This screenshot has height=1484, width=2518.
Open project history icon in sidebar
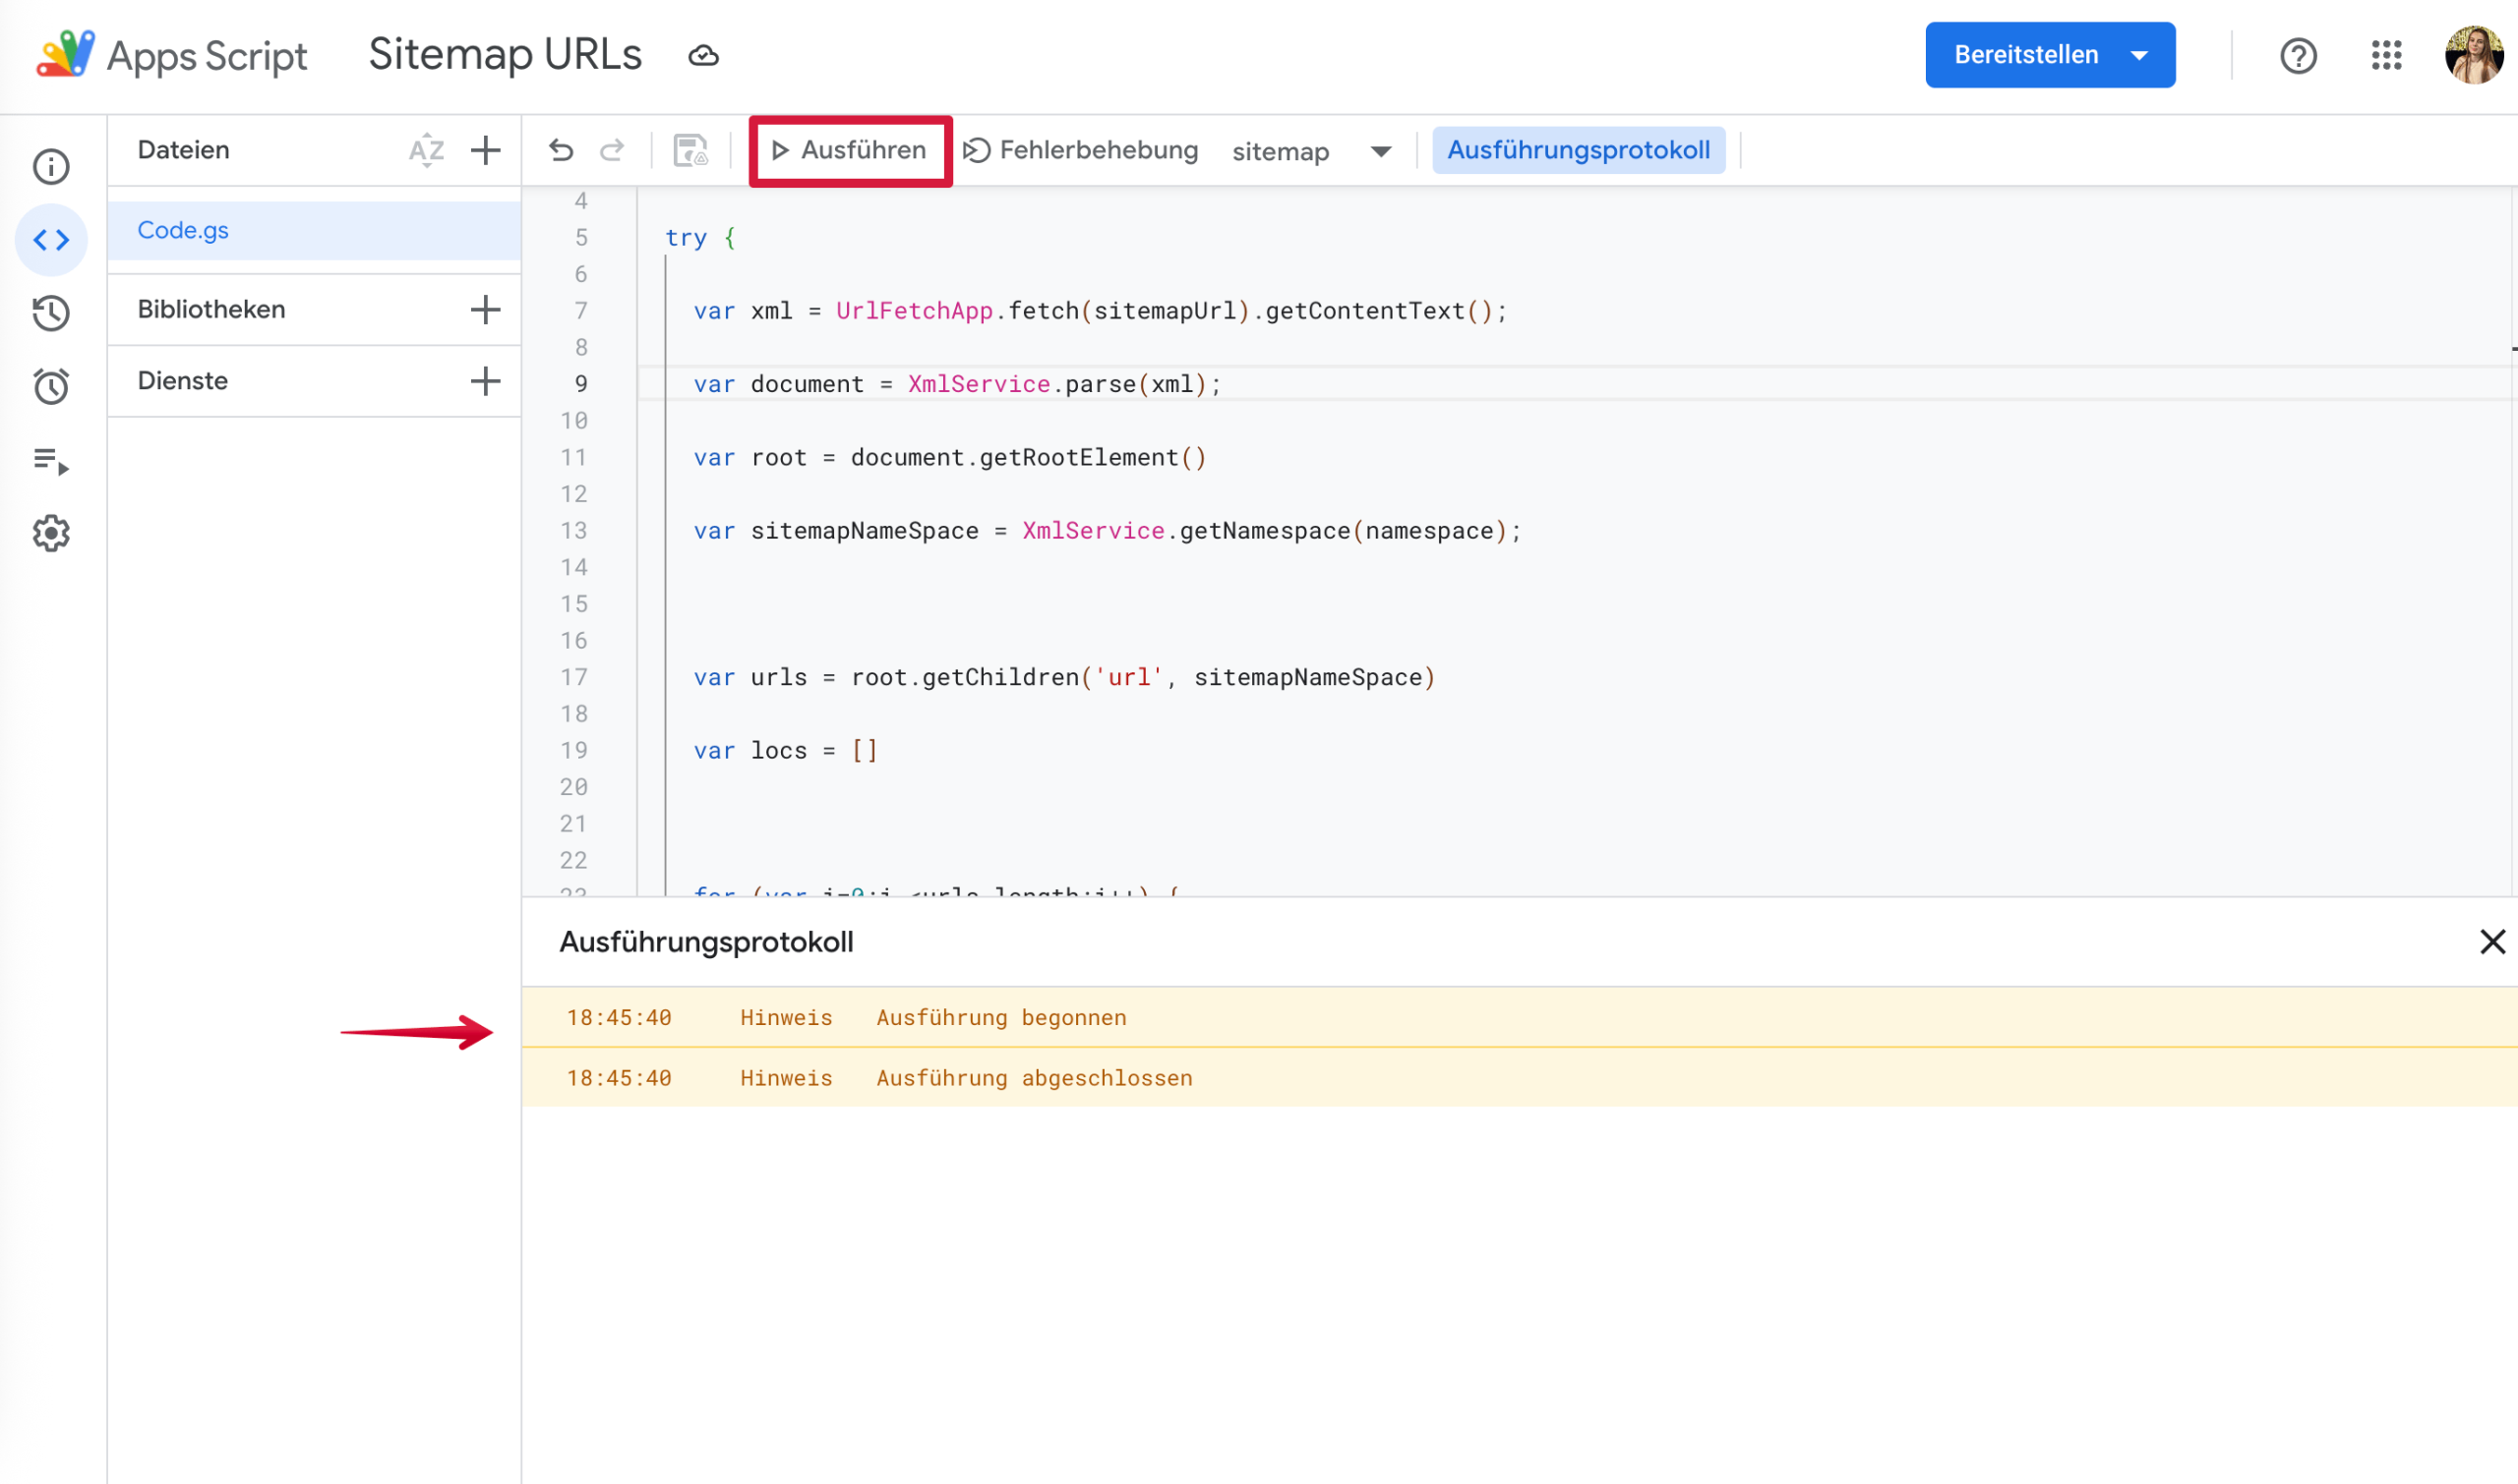[x=51, y=313]
